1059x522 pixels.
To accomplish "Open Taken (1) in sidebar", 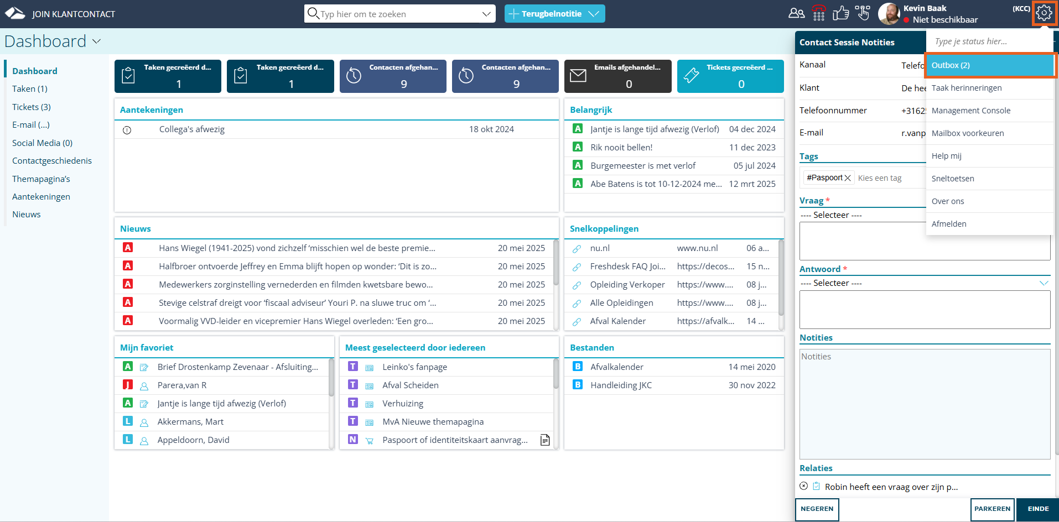I will pyautogui.click(x=30, y=89).
